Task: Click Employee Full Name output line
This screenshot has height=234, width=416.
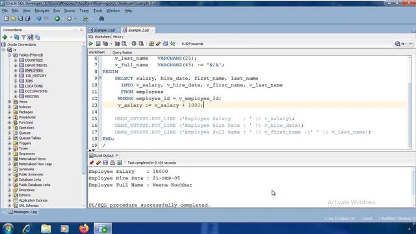Action: [140, 185]
